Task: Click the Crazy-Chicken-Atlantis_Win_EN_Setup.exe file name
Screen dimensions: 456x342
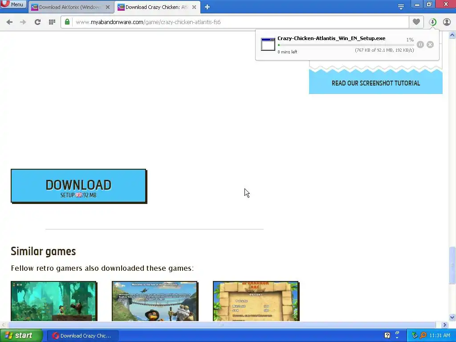Action: tap(331, 38)
